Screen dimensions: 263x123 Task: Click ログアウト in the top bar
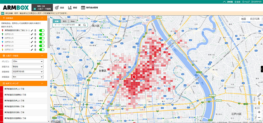[256, 2]
